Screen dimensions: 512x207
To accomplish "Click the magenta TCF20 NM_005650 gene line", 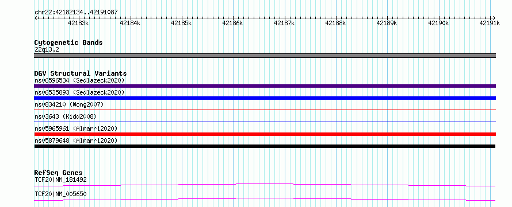I will pyautogui.click(x=265, y=199).
